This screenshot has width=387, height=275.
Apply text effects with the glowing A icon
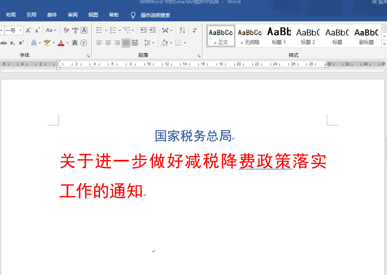(x=34, y=43)
